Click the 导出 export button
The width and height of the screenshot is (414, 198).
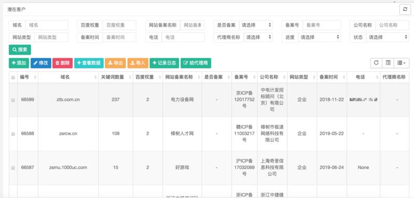115,63
